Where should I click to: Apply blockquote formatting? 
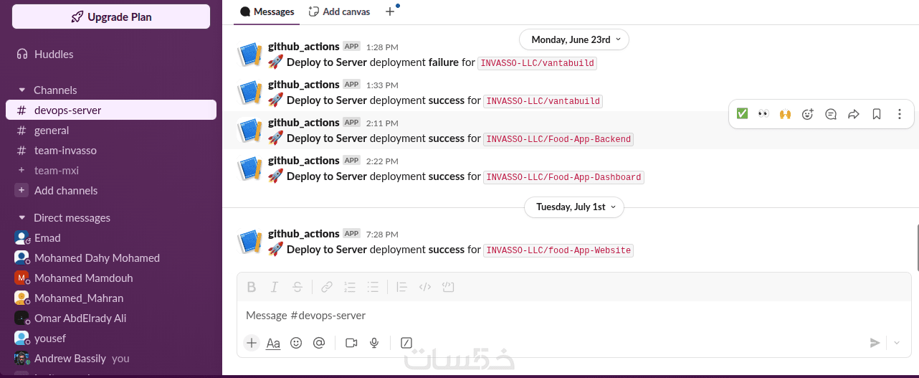click(x=402, y=287)
